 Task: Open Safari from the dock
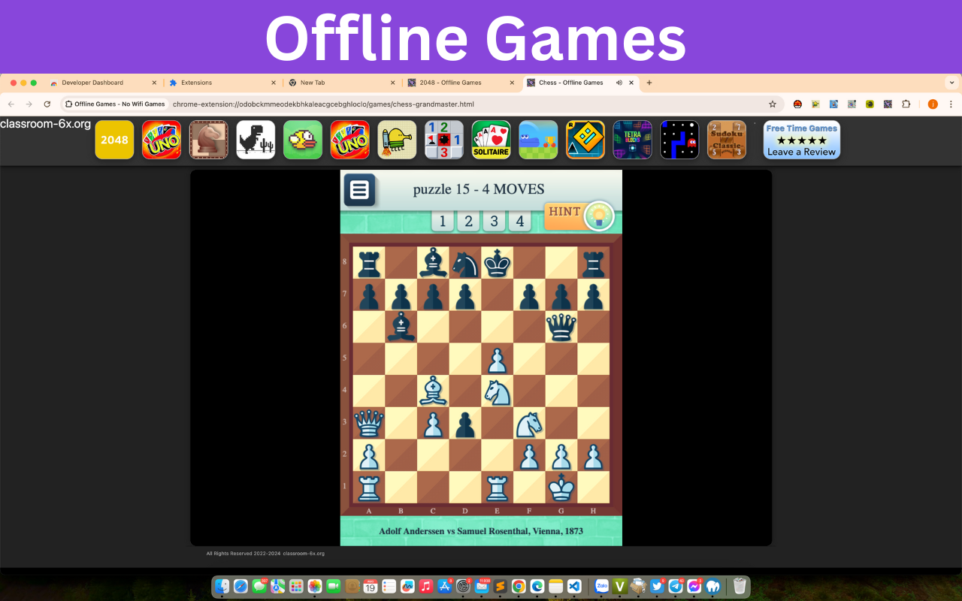(240, 586)
